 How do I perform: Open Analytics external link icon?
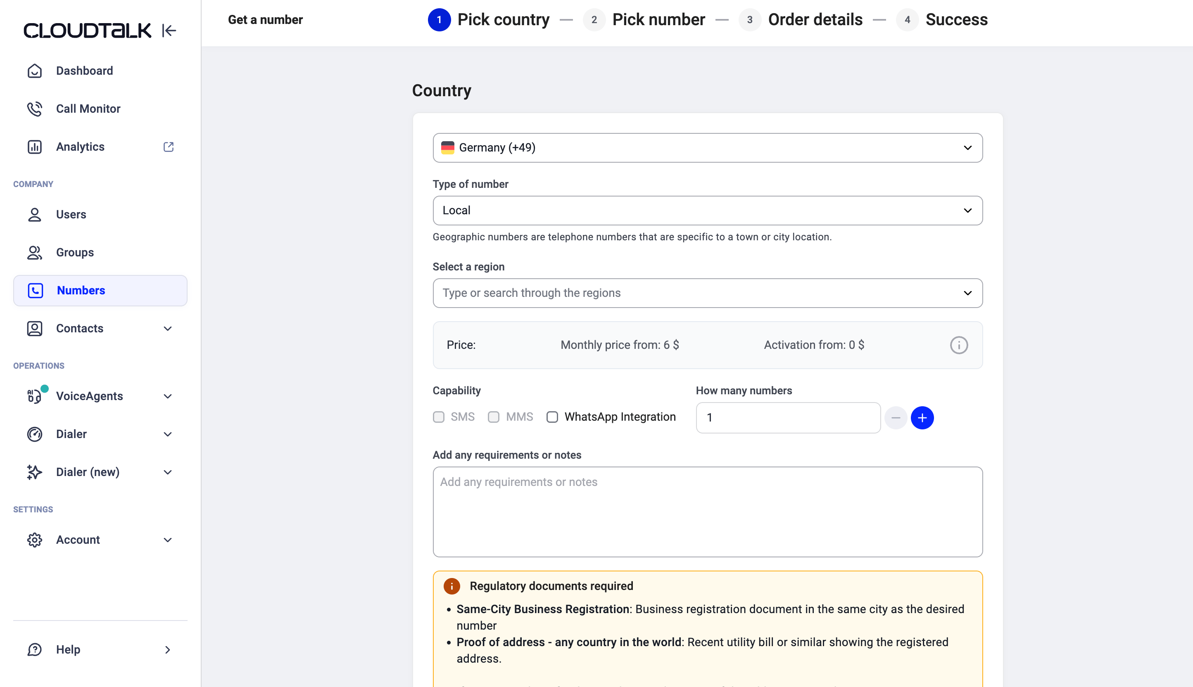click(169, 147)
